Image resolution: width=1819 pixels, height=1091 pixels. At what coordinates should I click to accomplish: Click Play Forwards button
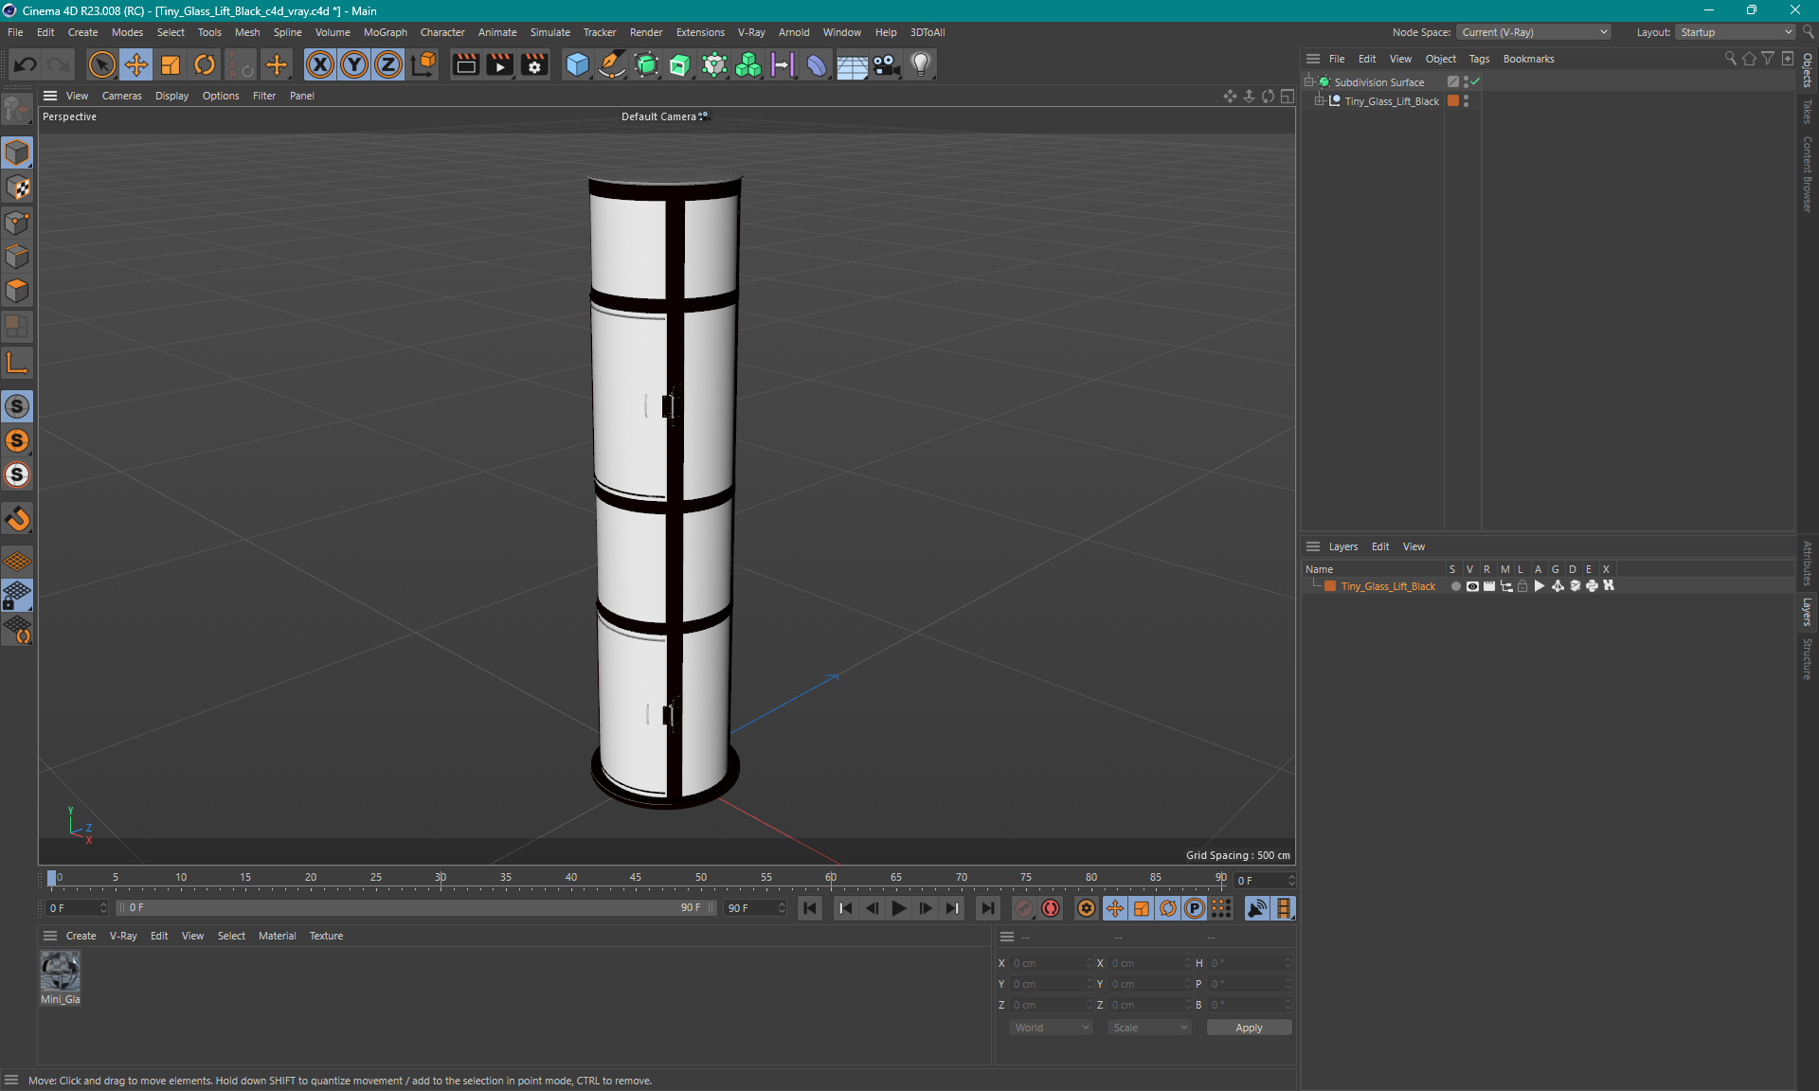coord(899,908)
